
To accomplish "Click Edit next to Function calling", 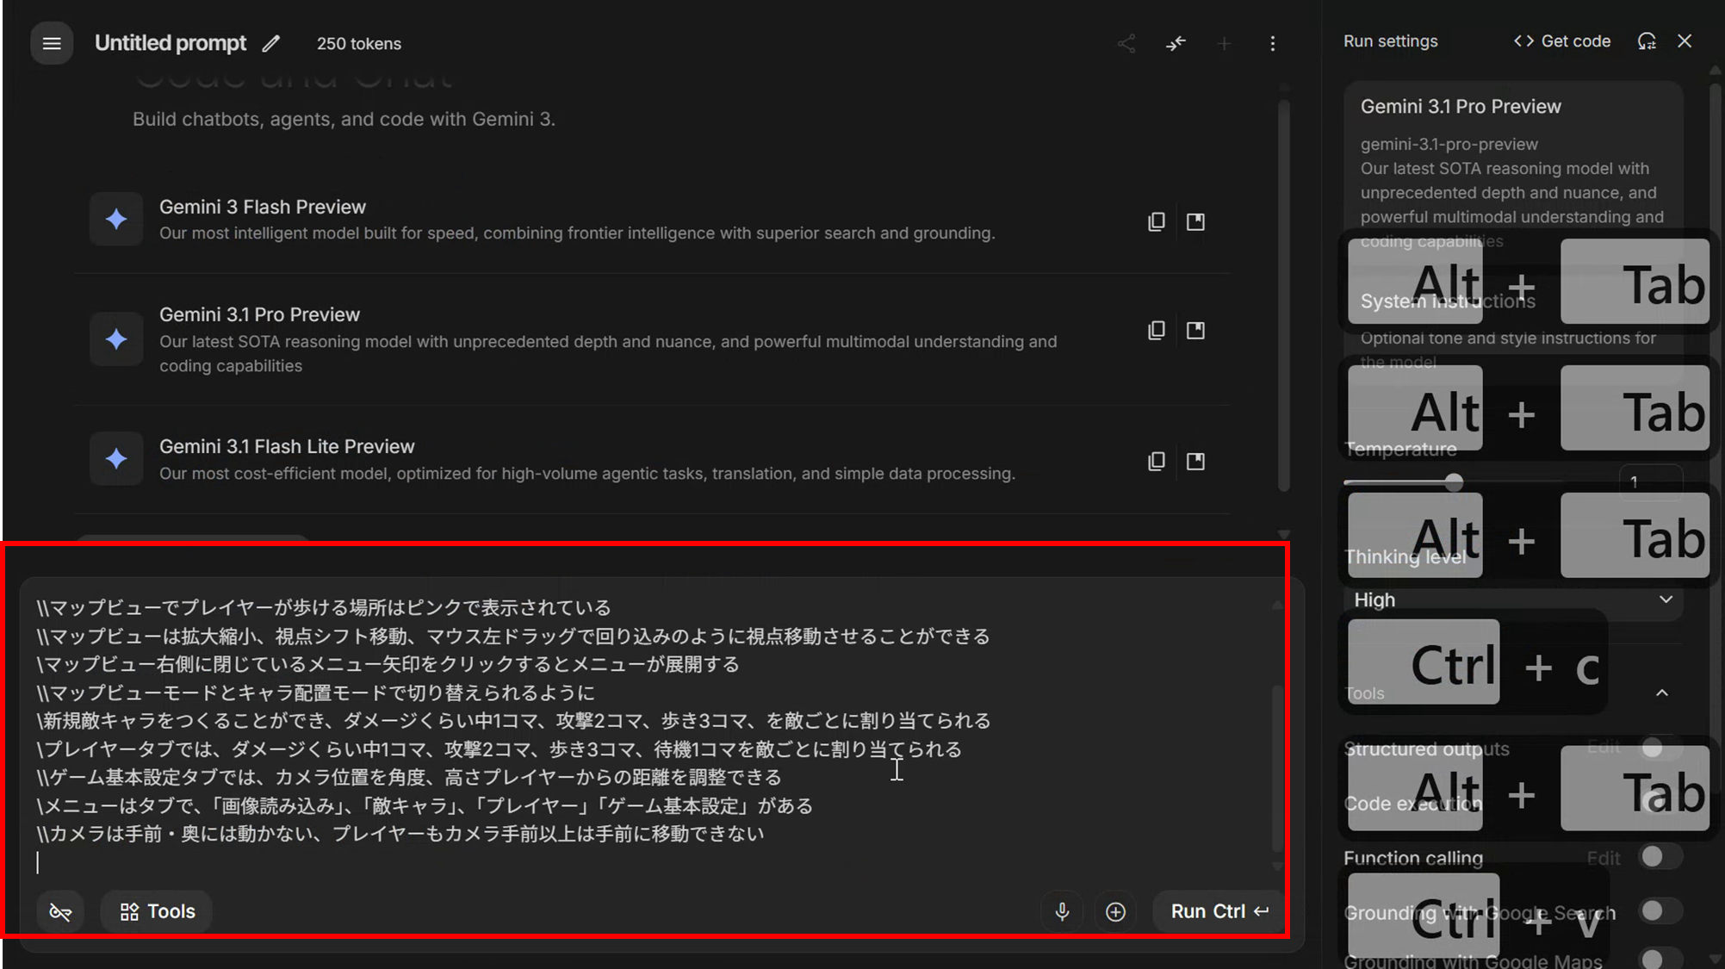I will point(1604,858).
